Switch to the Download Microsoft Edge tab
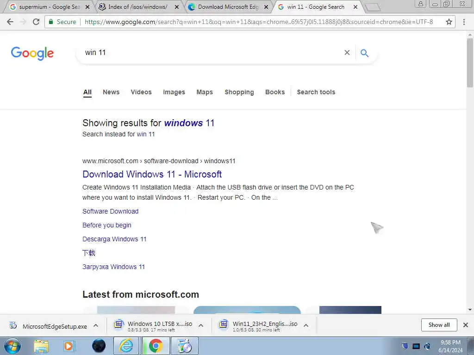The height and width of the screenshot is (355, 474). (228, 7)
